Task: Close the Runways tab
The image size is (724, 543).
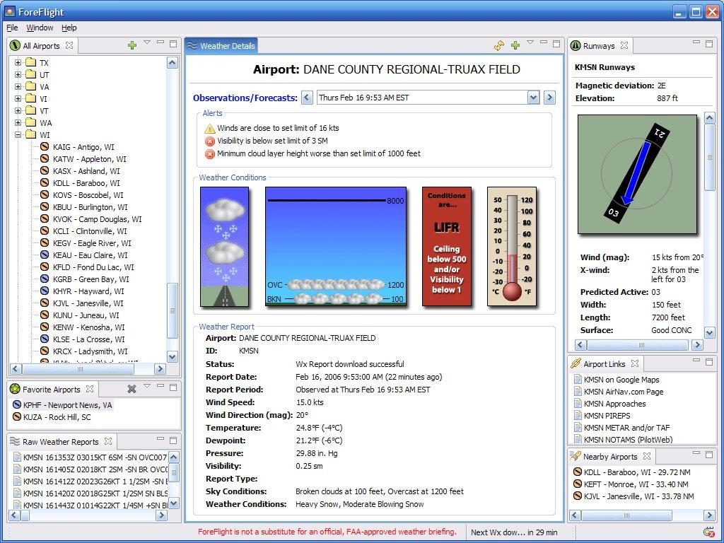Action: (624, 45)
